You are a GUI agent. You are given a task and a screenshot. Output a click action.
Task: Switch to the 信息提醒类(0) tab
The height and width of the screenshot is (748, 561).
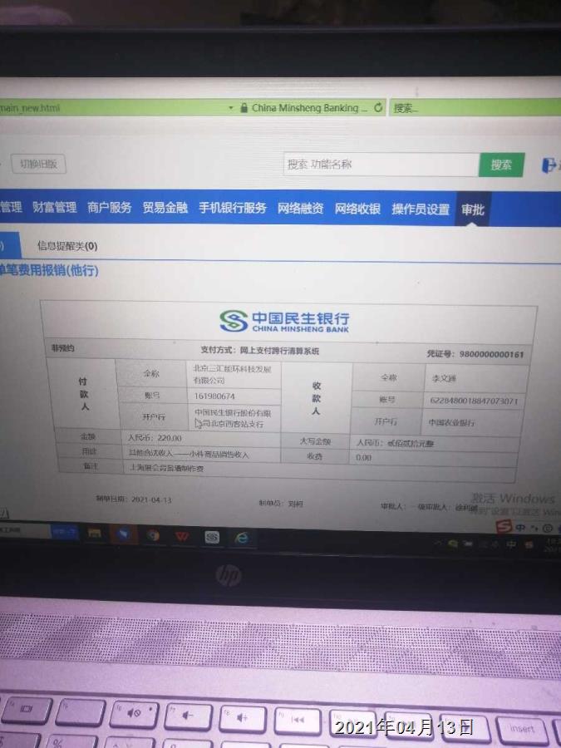point(67,246)
